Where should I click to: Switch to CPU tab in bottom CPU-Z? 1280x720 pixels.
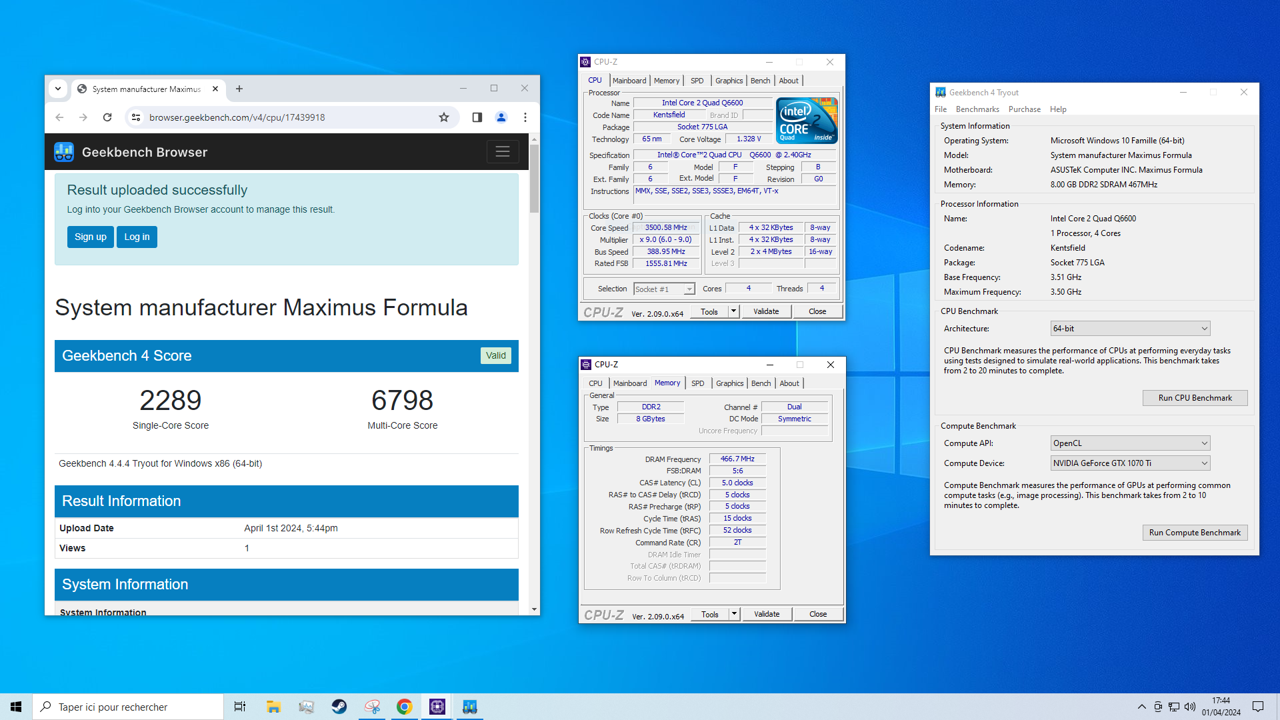[x=595, y=383]
